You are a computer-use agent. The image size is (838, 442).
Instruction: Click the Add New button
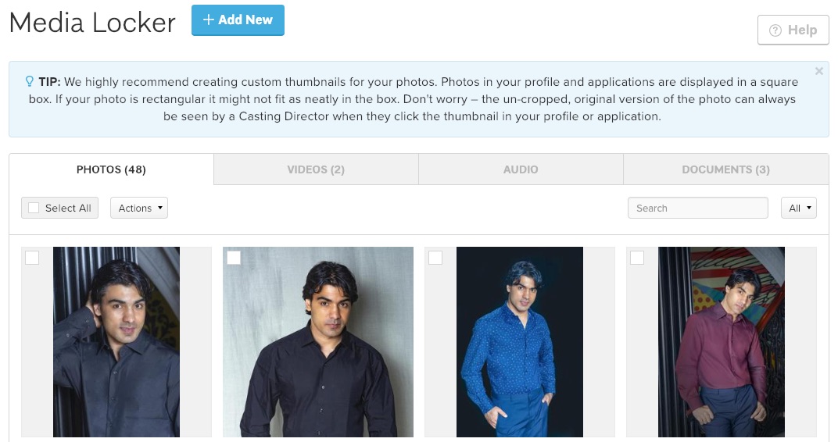[x=238, y=20]
